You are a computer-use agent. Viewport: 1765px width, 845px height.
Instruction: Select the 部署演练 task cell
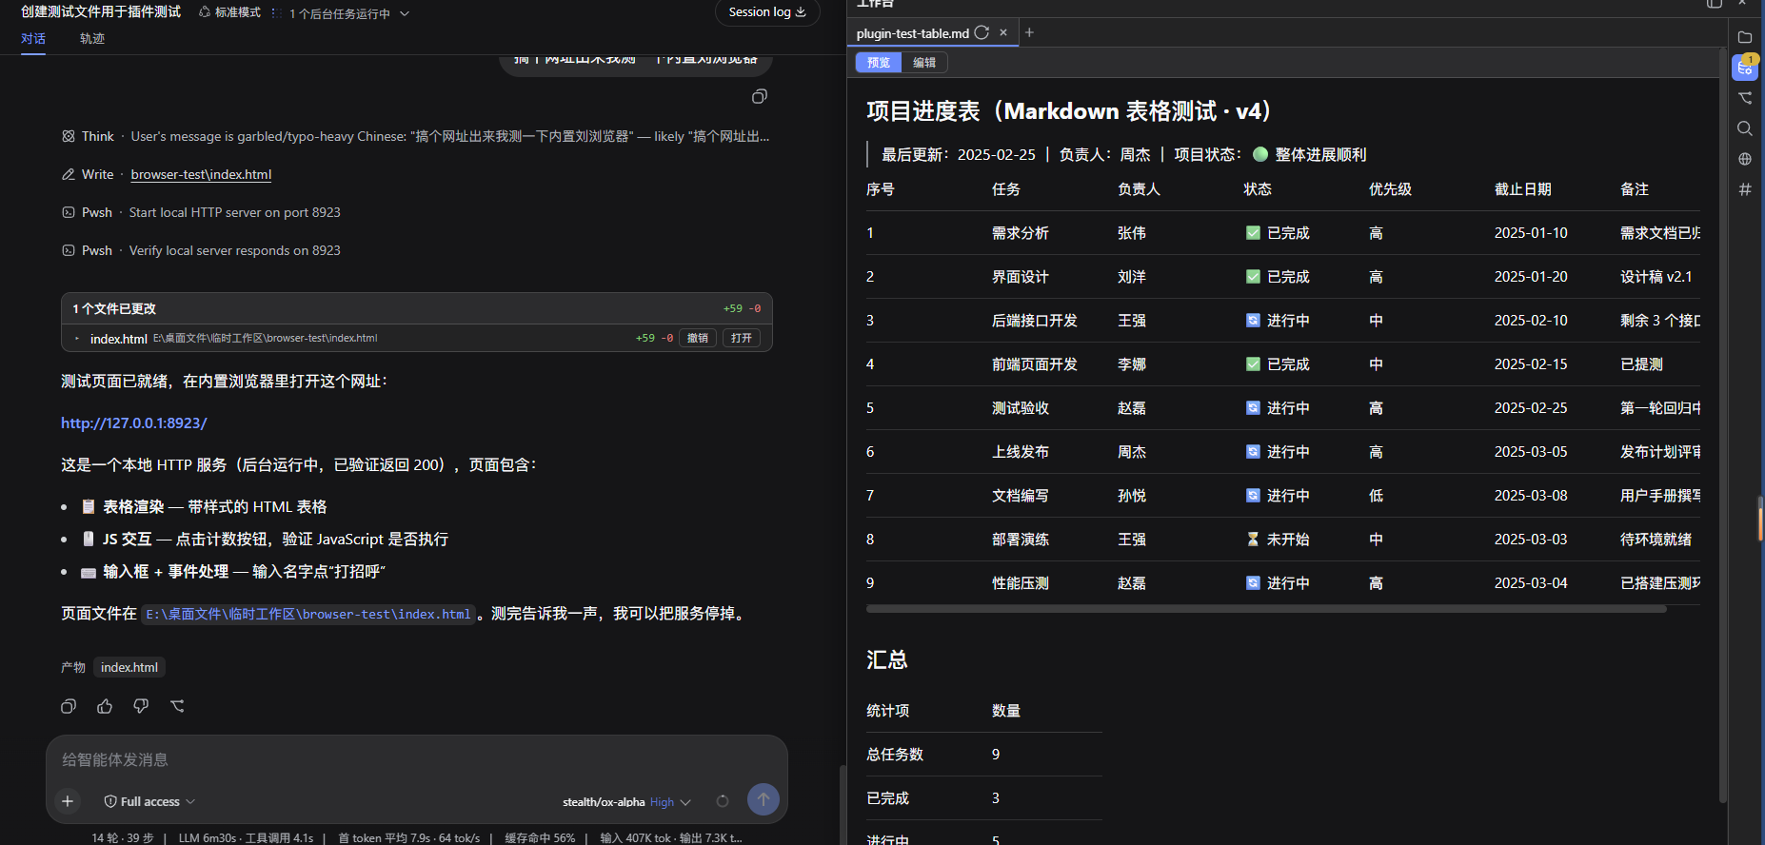click(x=1021, y=540)
